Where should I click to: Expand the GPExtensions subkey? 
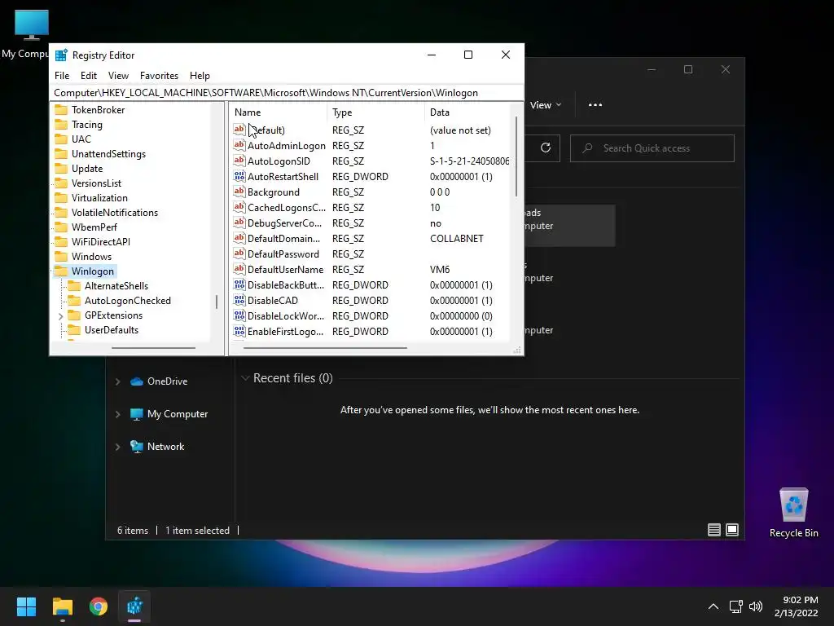pyautogui.click(x=60, y=315)
